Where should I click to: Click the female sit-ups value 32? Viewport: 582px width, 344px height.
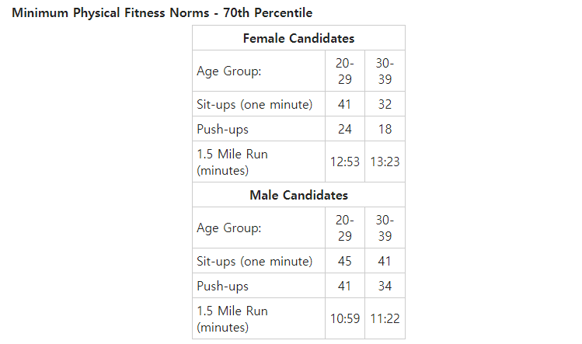click(x=385, y=104)
